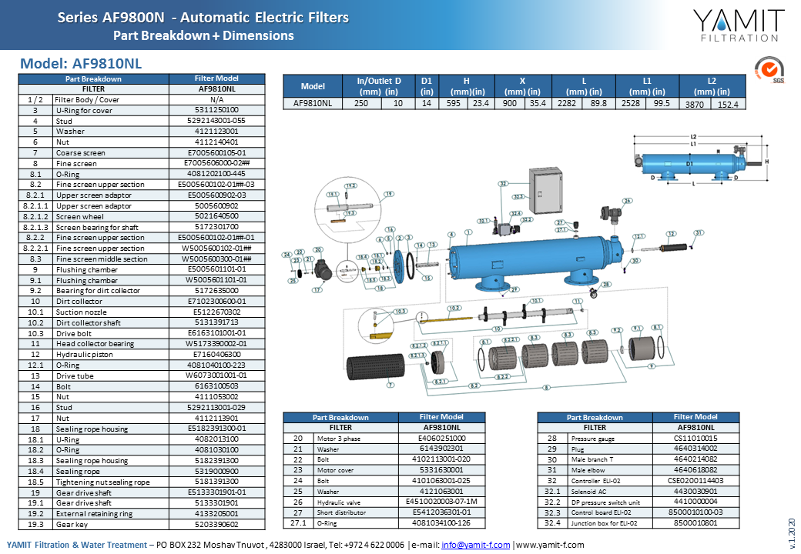Click the 'Hydraulic valve' part name
This screenshot has height=554, width=801.
[x=339, y=502]
